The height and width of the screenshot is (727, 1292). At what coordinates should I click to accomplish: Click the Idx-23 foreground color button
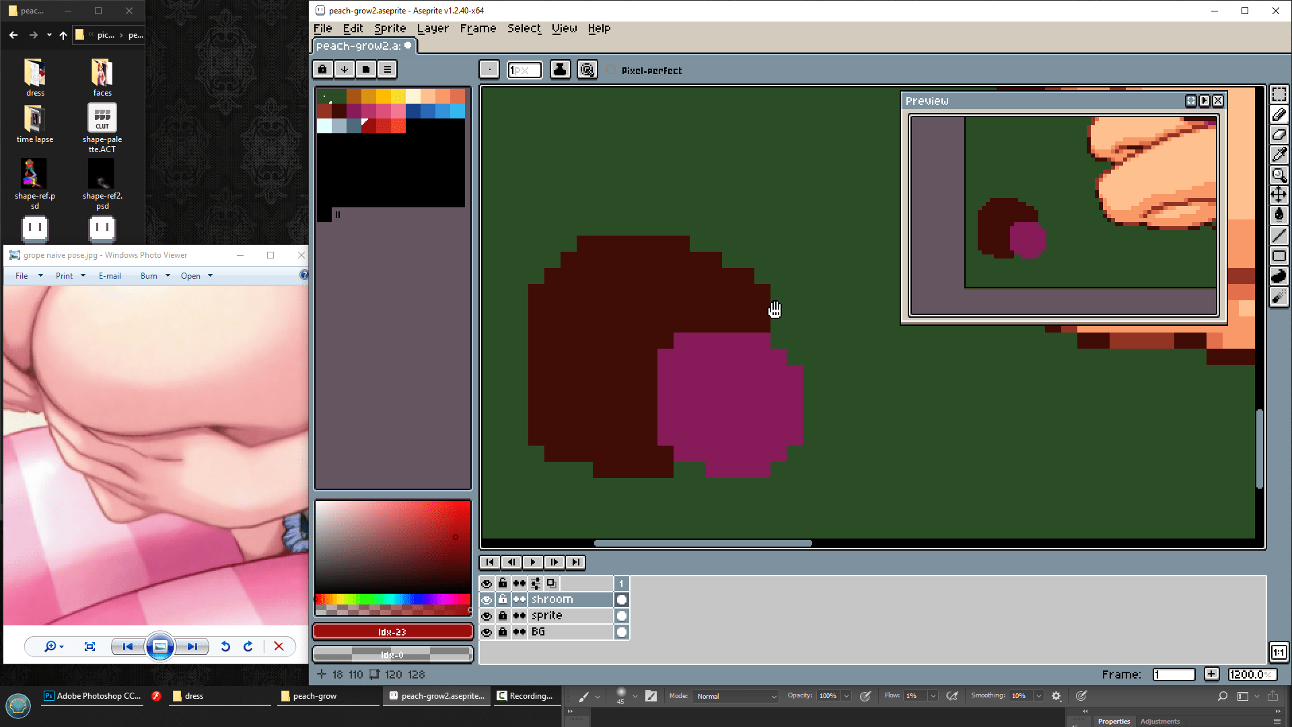[392, 632]
